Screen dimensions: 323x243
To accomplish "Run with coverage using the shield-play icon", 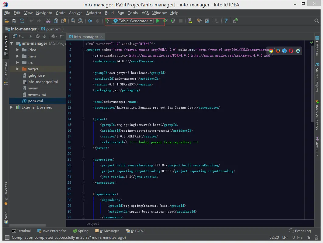I will point(173,21).
